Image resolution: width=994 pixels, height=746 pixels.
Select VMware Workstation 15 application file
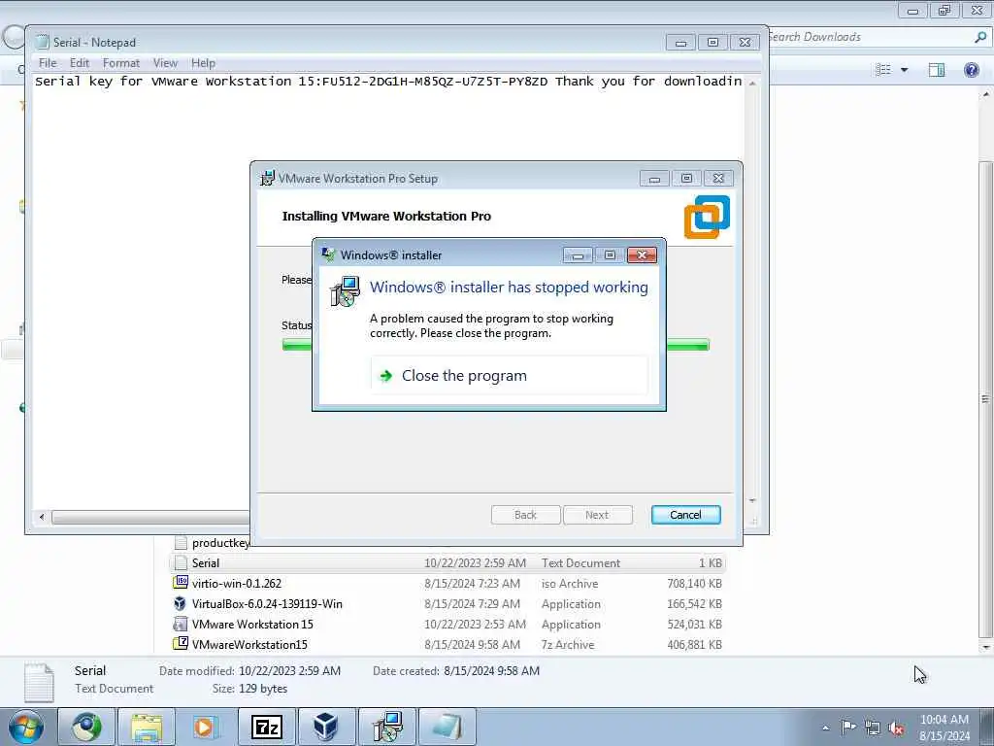point(447,624)
